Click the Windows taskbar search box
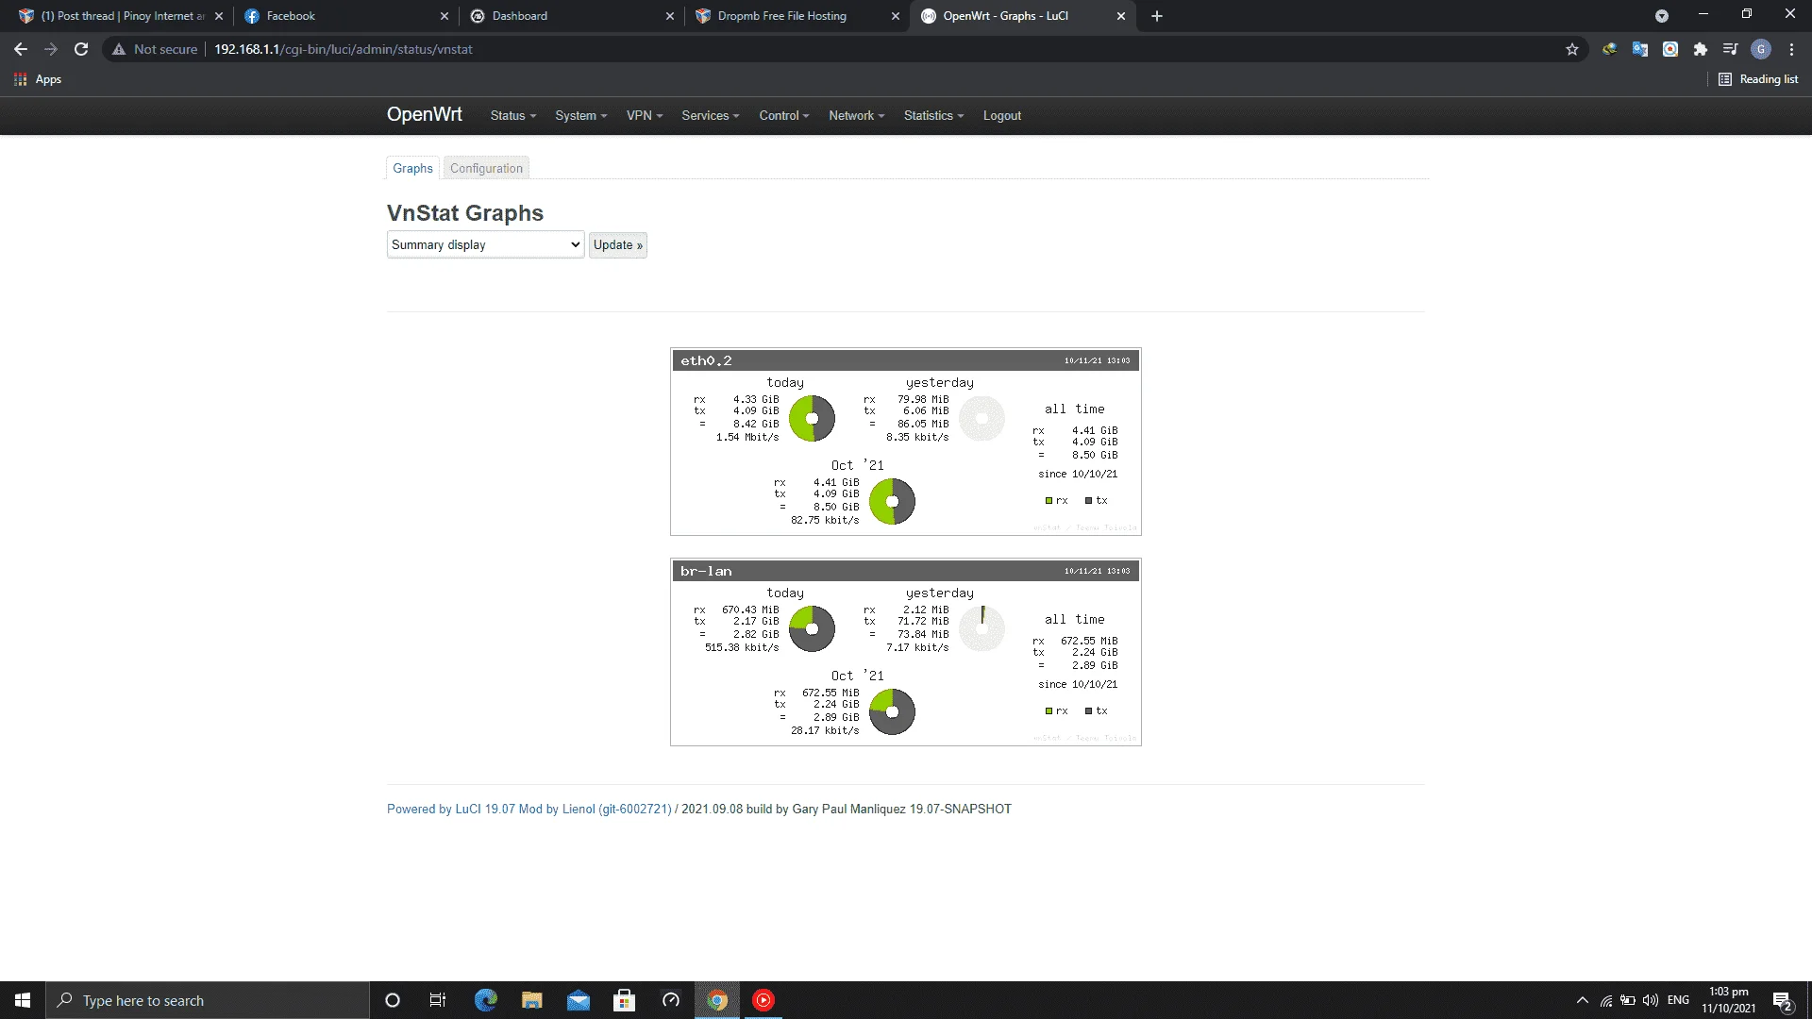The width and height of the screenshot is (1812, 1019). click(x=208, y=1000)
